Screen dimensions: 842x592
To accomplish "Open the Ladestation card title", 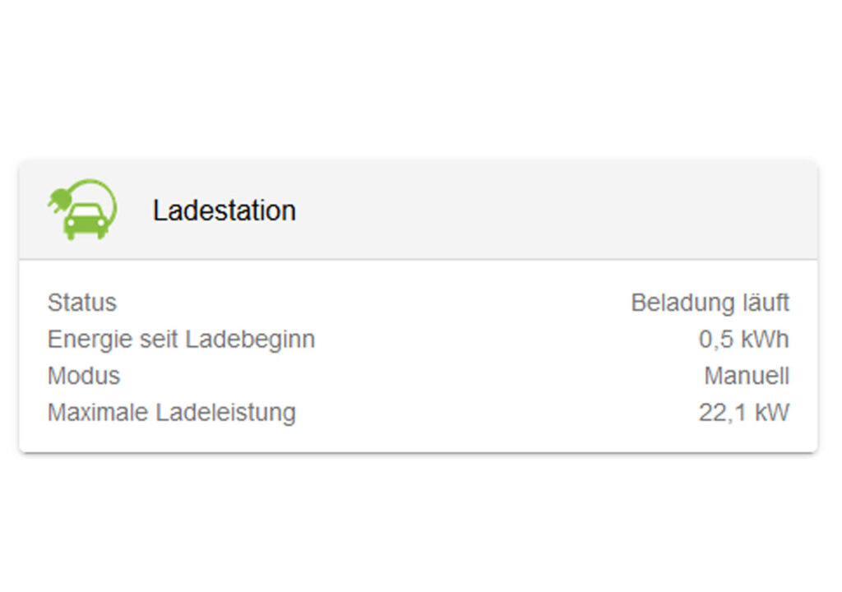I will (224, 210).
